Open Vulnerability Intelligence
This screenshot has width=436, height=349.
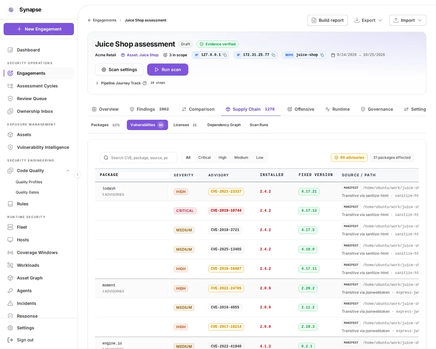39,147
